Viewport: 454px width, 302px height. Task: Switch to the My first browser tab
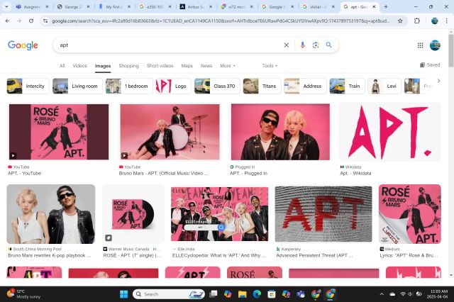(115, 6)
